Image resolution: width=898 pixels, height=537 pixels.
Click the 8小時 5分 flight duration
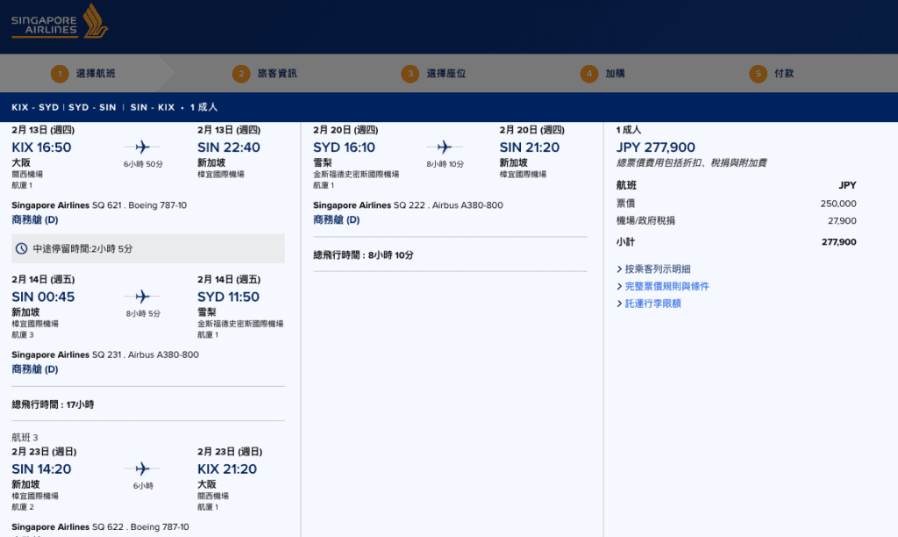click(x=143, y=313)
